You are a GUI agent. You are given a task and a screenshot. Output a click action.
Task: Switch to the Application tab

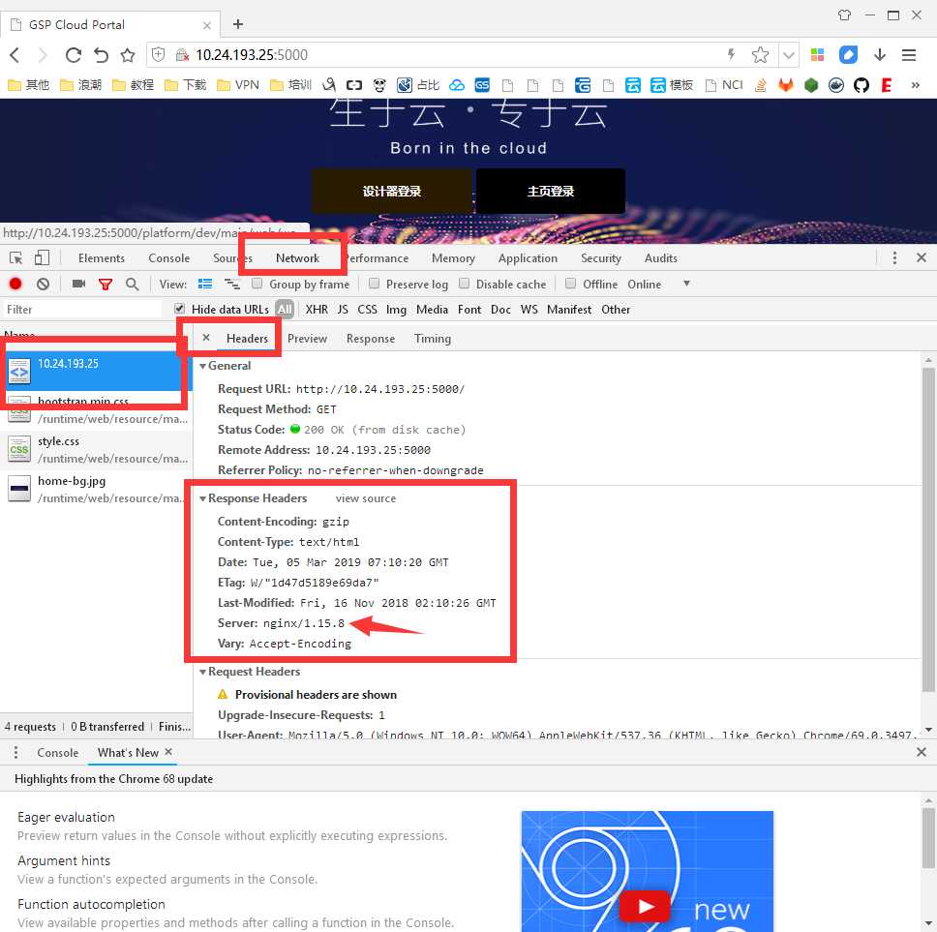point(528,258)
